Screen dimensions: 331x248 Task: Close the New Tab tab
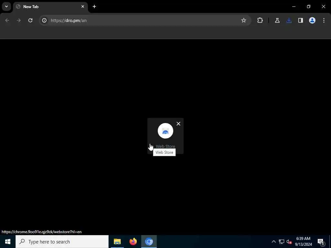click(83, 6)
